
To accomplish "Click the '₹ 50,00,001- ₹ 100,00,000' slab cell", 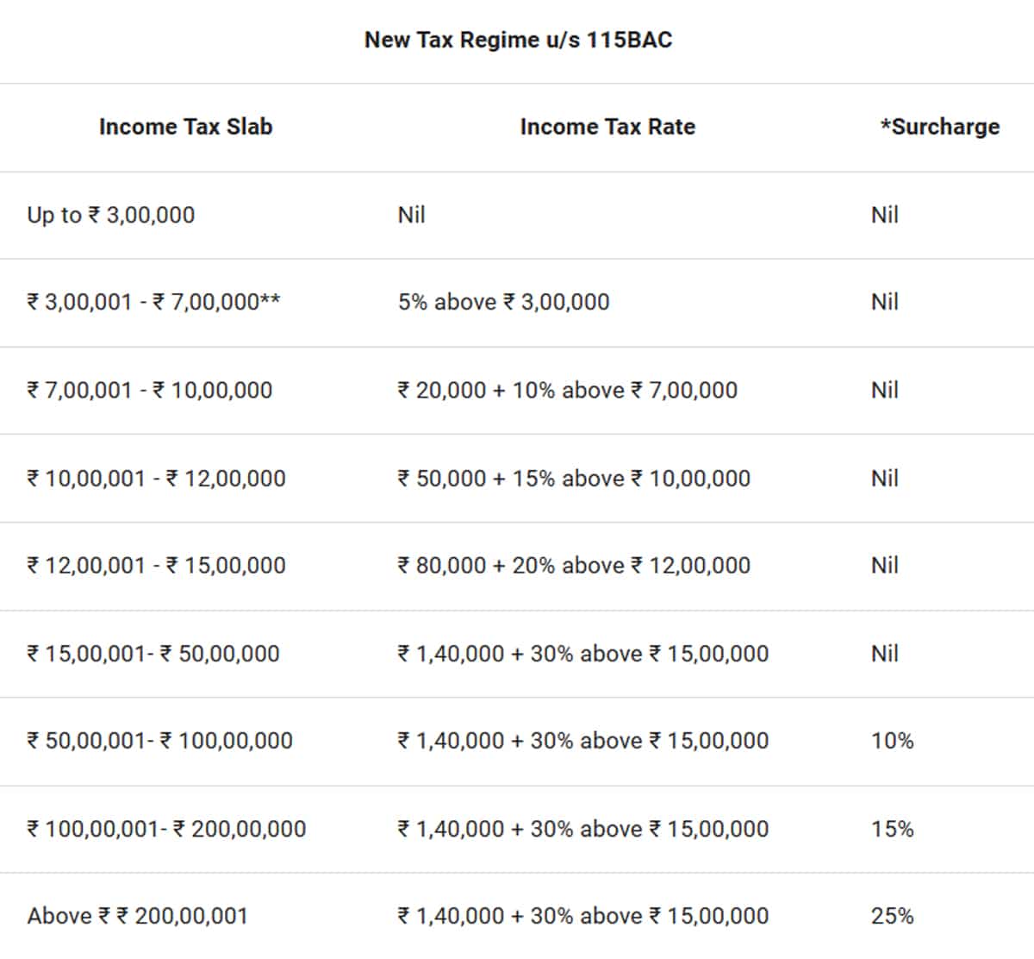I will click(x=159, y=741).
